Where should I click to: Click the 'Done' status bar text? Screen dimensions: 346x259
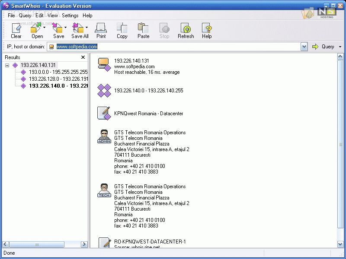coord(9,253)
